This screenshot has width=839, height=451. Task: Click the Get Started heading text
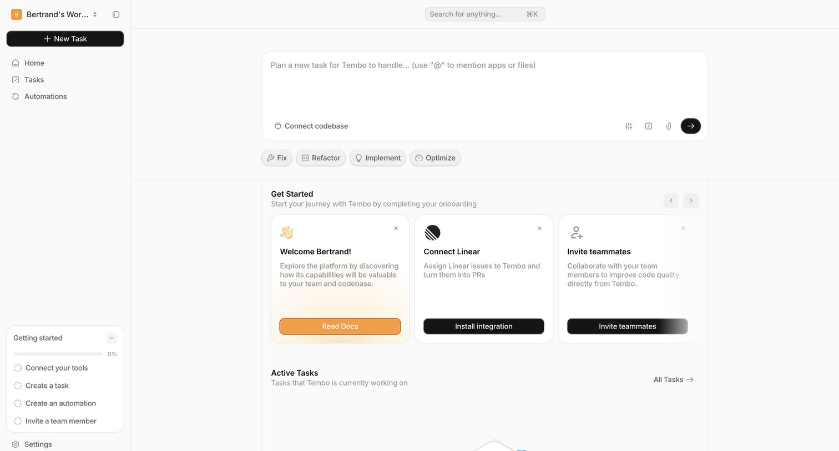pyautogui.click(x=292, y=194)
